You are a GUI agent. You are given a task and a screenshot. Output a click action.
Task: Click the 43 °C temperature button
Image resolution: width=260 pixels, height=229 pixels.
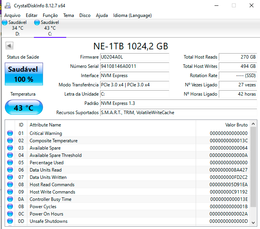(x=24, y=107)
